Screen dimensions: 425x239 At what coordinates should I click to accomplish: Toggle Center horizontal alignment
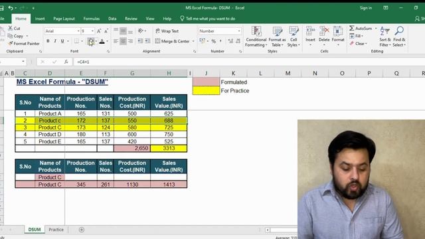tap(123, 41)
